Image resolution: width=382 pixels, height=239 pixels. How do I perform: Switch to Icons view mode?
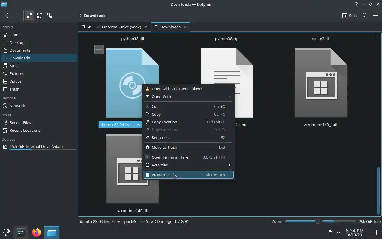[30, 16]
